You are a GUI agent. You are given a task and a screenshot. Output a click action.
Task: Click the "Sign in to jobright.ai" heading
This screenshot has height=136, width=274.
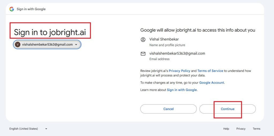pos(50,32)
